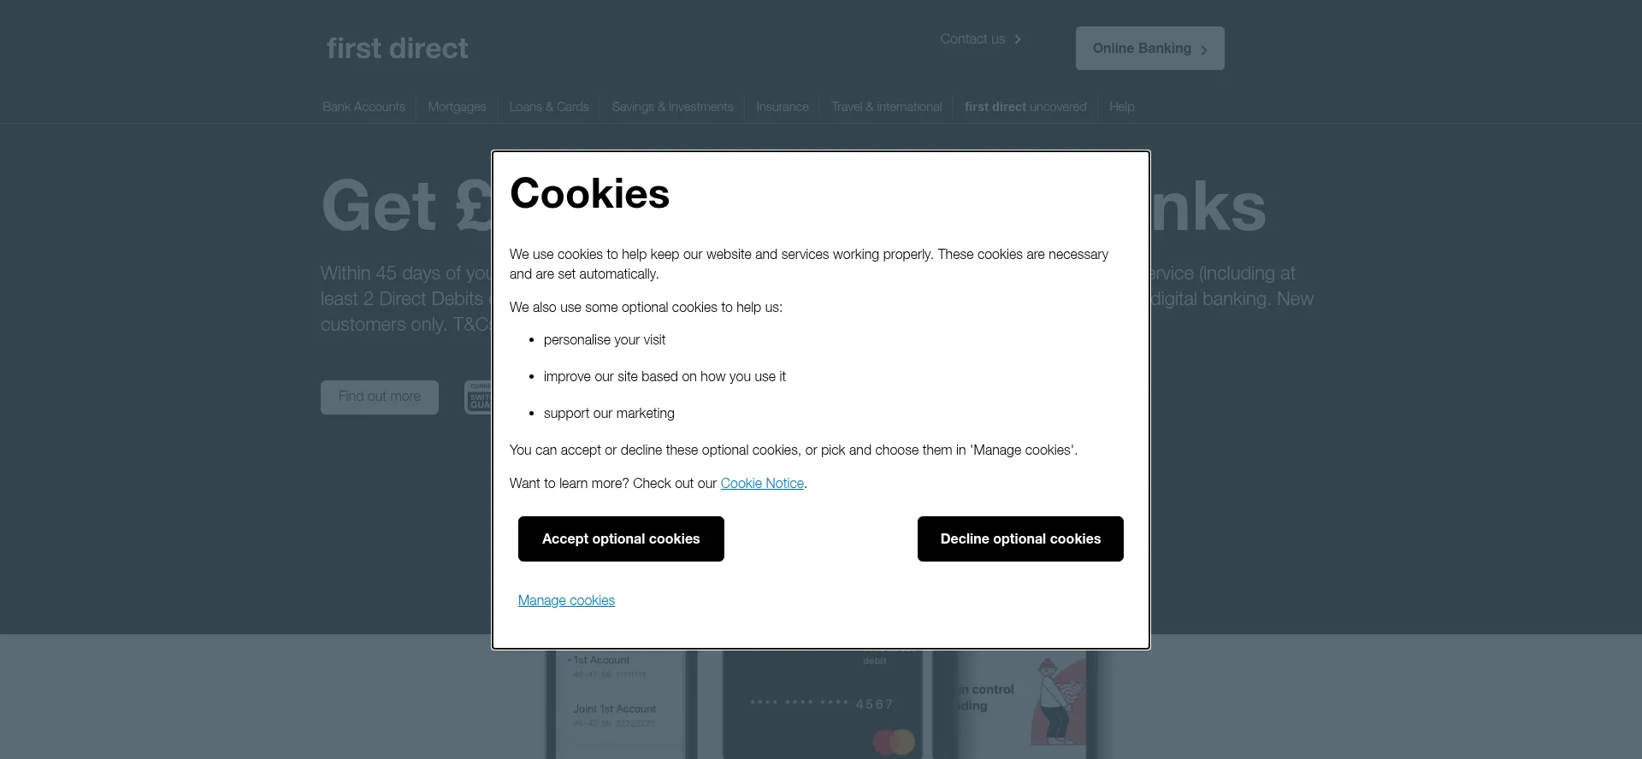Go to first direct uncovered
The width and height of the screenshot is (1642, 759).
[x=1025, y=107]
